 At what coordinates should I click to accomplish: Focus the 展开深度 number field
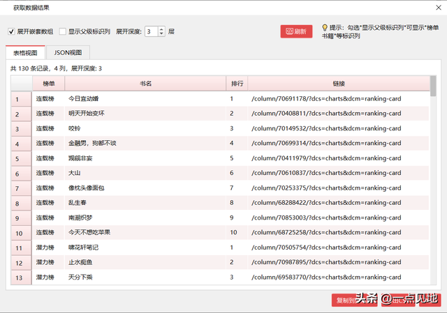(x=152, y=31)
